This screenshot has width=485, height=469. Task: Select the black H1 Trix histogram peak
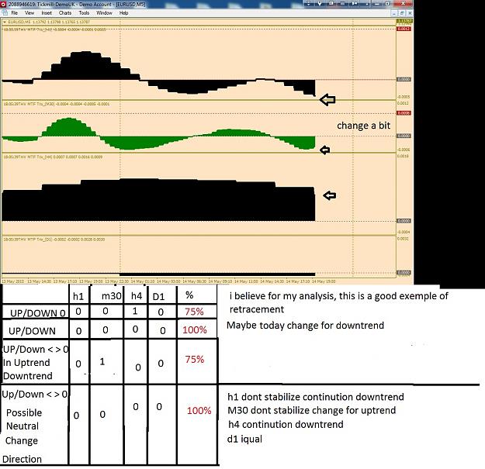85,65
